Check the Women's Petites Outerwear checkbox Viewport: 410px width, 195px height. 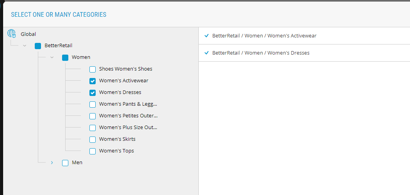(93, 116)
